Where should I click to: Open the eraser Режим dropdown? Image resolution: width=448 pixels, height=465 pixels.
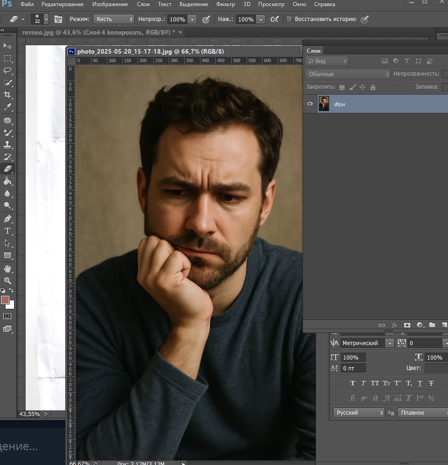(114, 19)
